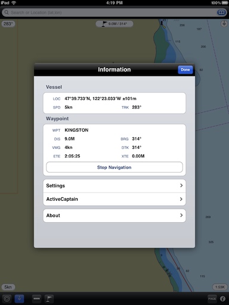Open the Settings row
The image size is (229, 305).
pyautogui.click(x=114, y=186)
